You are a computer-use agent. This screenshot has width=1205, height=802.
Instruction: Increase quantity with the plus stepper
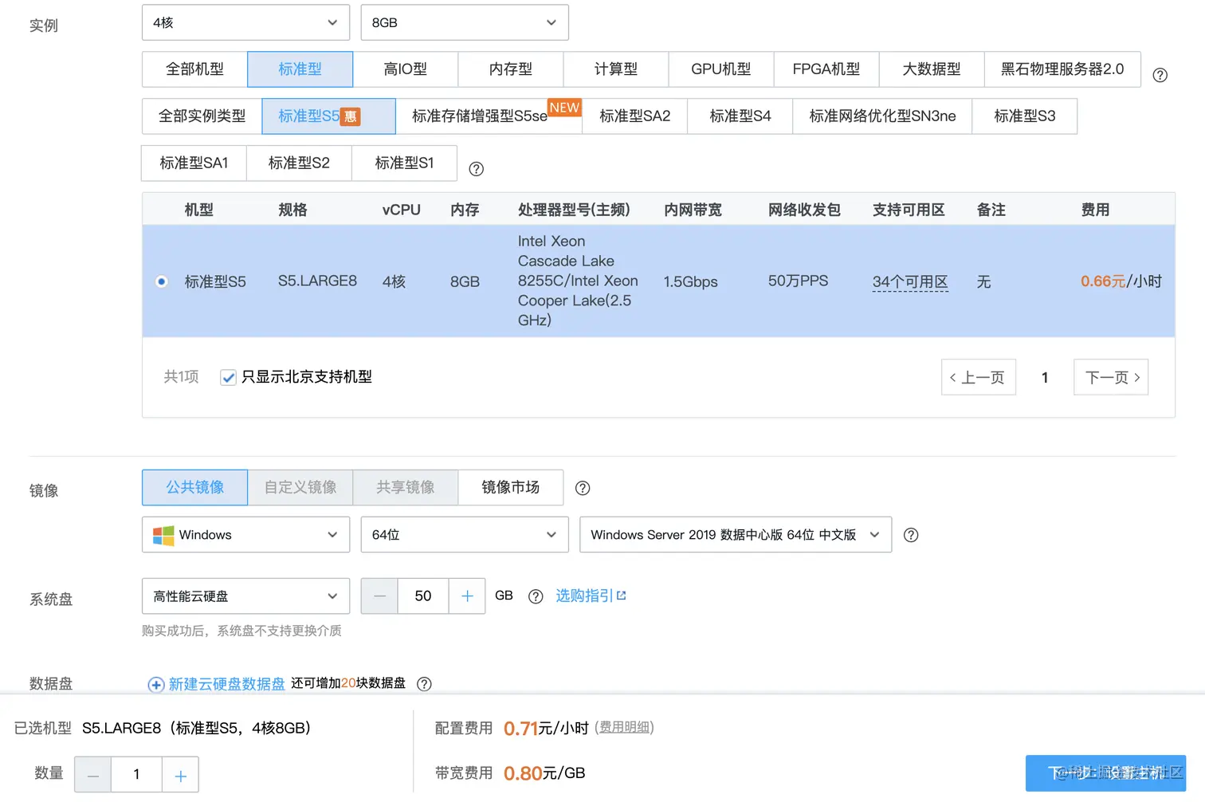click(180, 774)
